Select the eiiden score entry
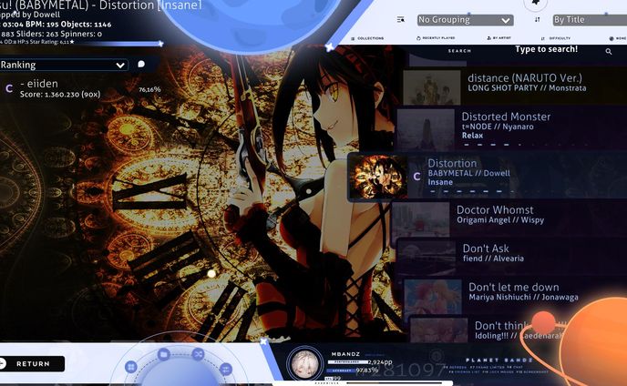 click(x=82, y=88)
